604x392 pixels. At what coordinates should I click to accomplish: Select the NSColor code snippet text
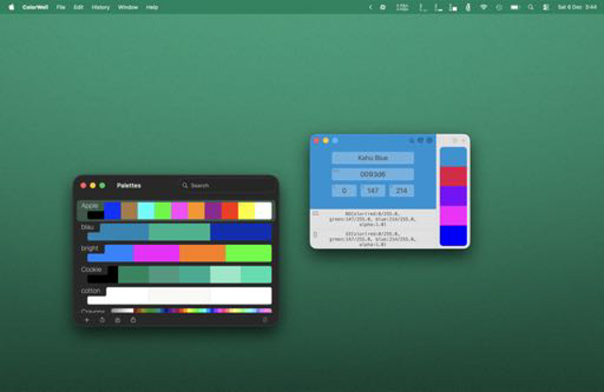tap(372, 219)
